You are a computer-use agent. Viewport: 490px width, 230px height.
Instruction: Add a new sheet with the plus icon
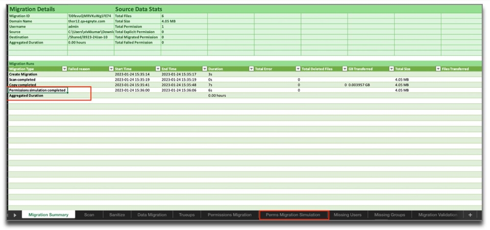[x=470, y=215]
